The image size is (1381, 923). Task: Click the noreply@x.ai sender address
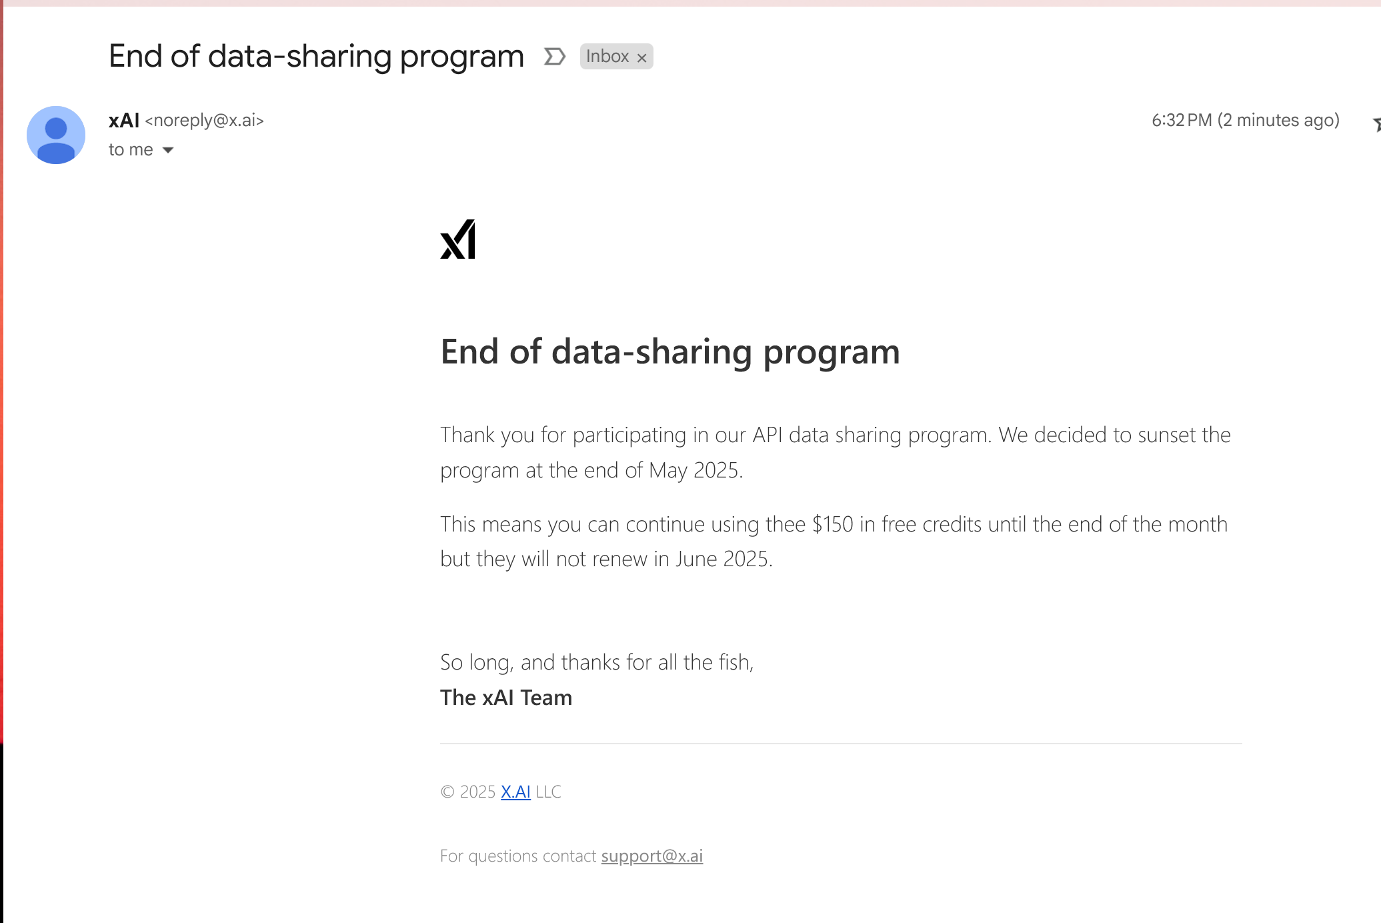[205, 121]
